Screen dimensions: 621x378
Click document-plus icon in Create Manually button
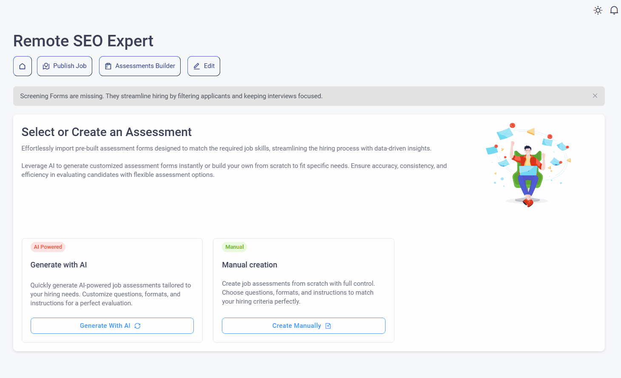point(328,326)
